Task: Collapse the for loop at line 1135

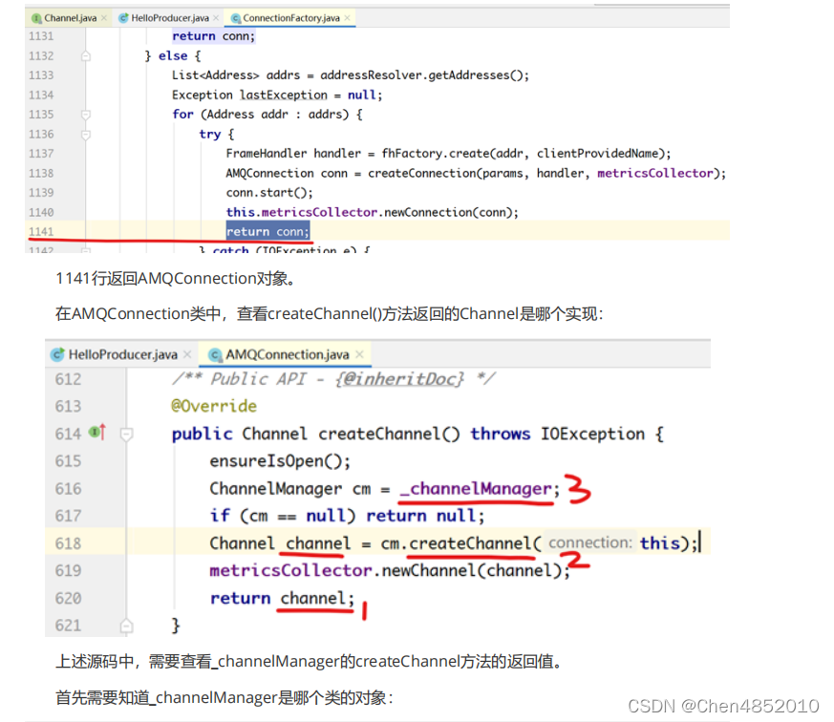Action: coord(86,115)
